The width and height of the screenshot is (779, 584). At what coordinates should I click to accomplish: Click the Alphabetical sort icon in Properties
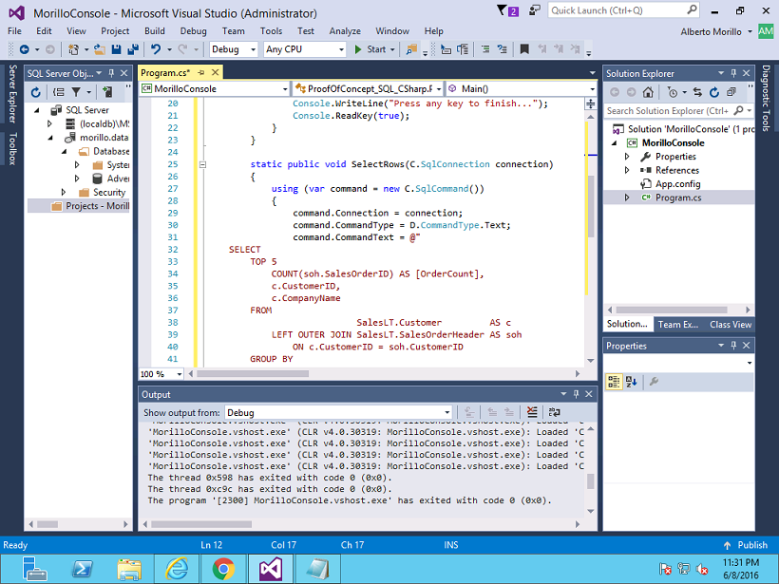click(x=632, y=382)
